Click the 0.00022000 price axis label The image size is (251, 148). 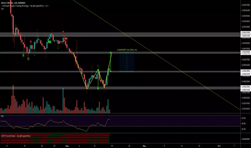coord(246,87)
